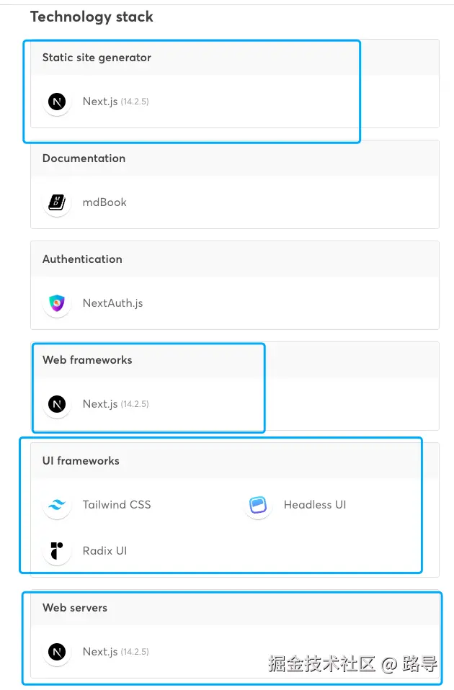The height and width of the screenshot is (690, 454).
Task: Select the Web servers category heading
Action: tap(75, 608)
